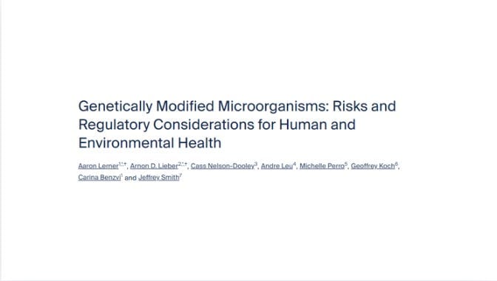This screenshot has height=281, width=497.
Task: Click the affiliation superscript after Arnon D. Lieber
Action: click(x=183, y=164)
